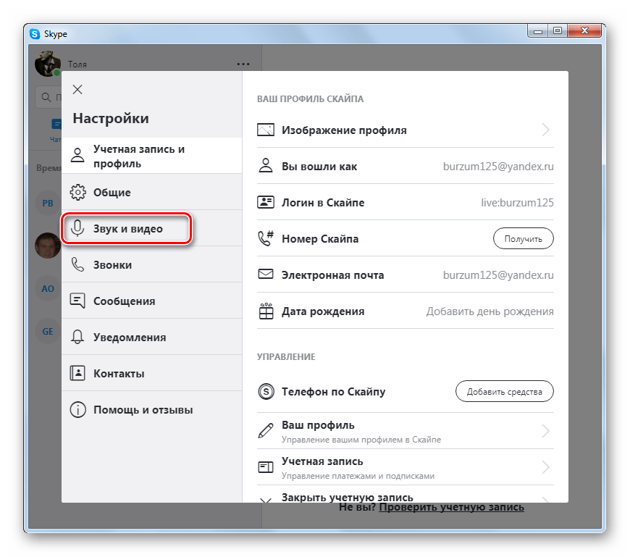
Task: Expand the Учетная запись row chevron
Action: [x=545, y=468]
